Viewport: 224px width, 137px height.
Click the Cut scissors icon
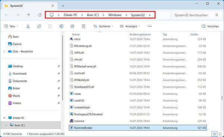[x=28, y=26]
